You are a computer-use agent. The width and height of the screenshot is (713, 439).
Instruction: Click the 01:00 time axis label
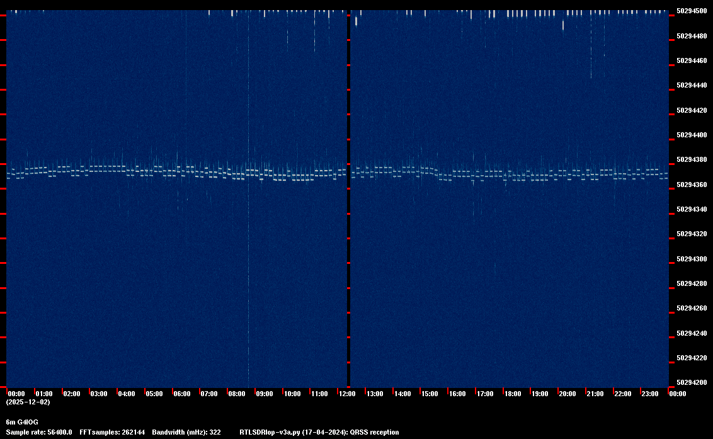click(x=44, y=394)
